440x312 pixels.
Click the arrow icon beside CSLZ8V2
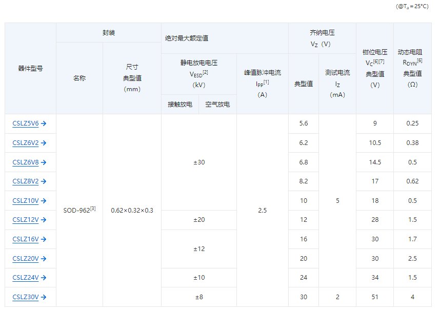[x=44, y=181]
